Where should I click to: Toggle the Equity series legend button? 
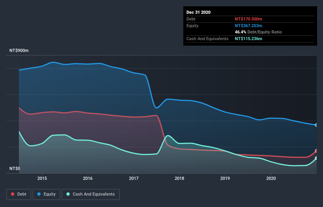46,194
